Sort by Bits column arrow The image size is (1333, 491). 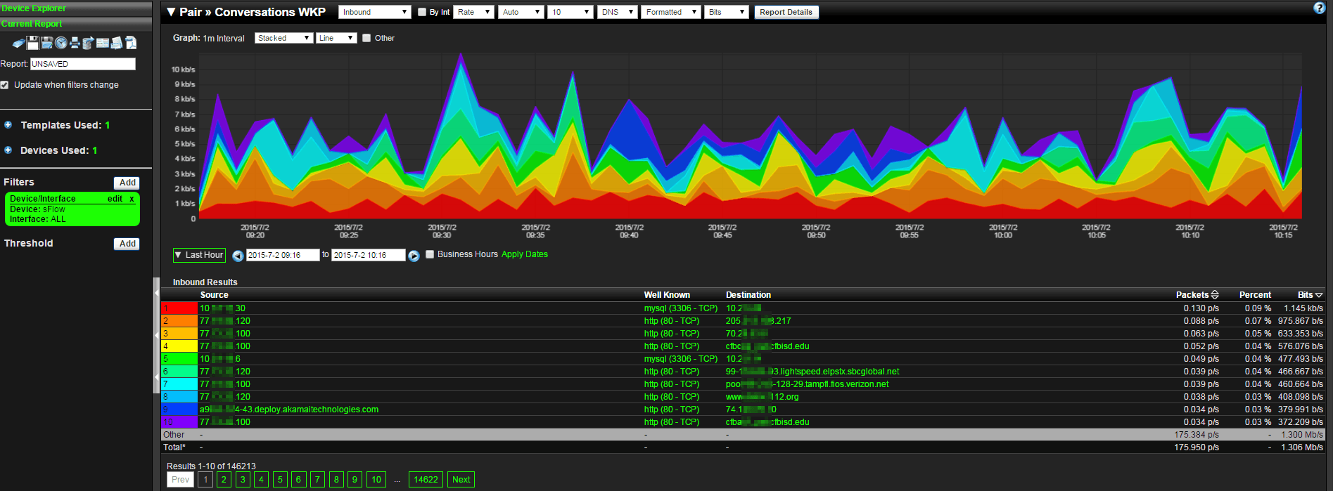pos(1319,295)
